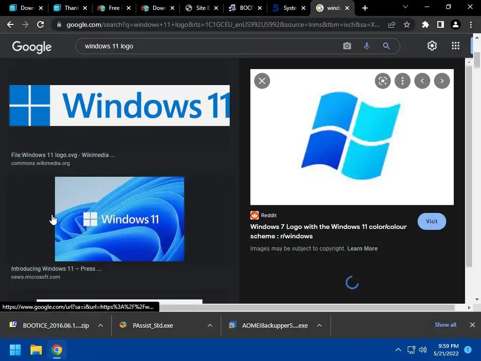The image size is (481, 361).
Task: Click the large Windows 7 logo preview image
Action: click(352, 137)
